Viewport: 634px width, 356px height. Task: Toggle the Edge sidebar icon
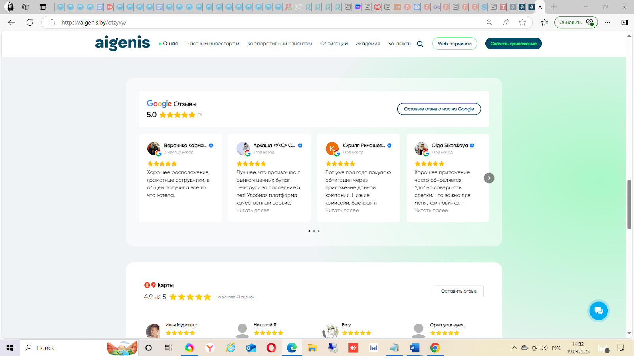click(625, 23)
